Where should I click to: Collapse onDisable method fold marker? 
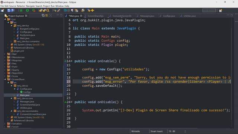click(71, 102)
